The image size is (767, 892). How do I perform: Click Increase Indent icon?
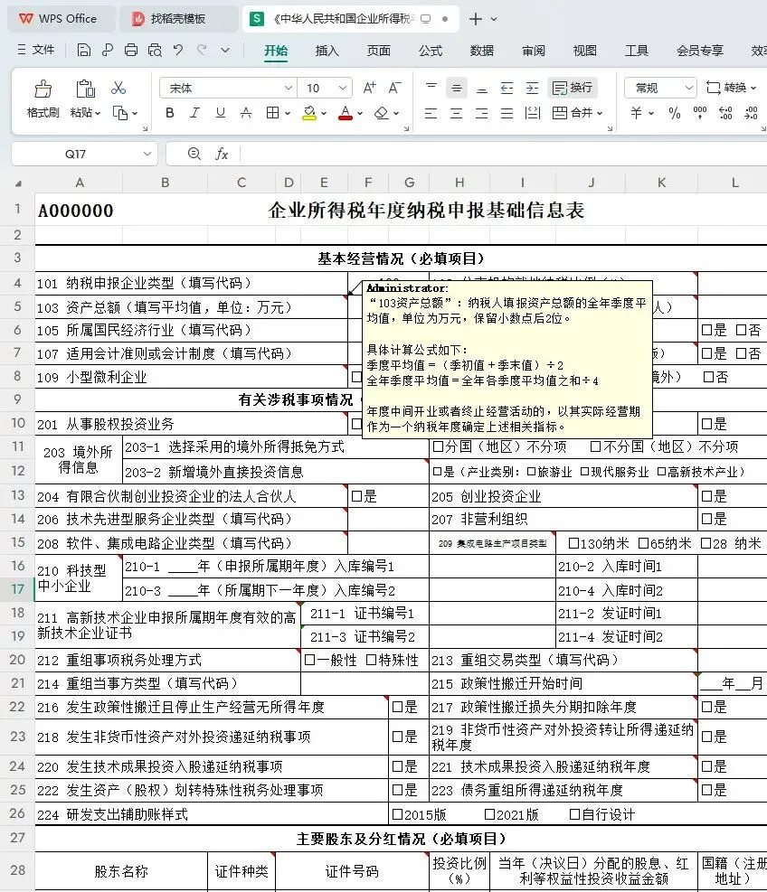(x=533, y=88)
